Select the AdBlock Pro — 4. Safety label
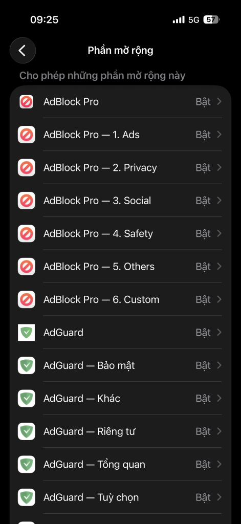This screenshot has width=241, height=524. pyautogui.click(x=98, y=233)
